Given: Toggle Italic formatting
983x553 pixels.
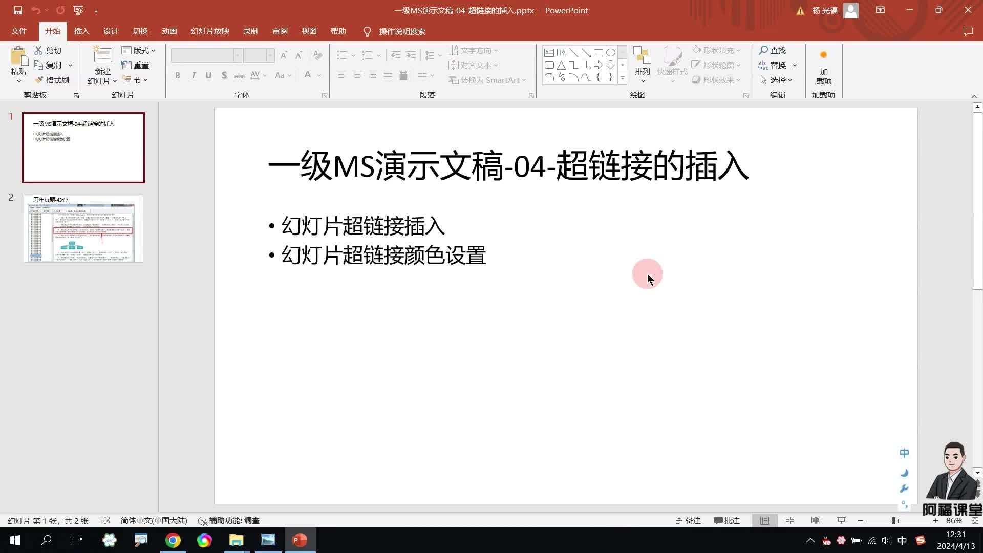Looking at the screenshot, I should 193,75.
